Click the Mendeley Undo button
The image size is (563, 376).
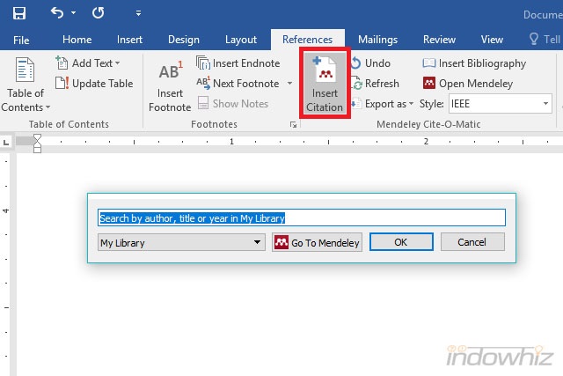pyautogui.click(x=371, y=63)
